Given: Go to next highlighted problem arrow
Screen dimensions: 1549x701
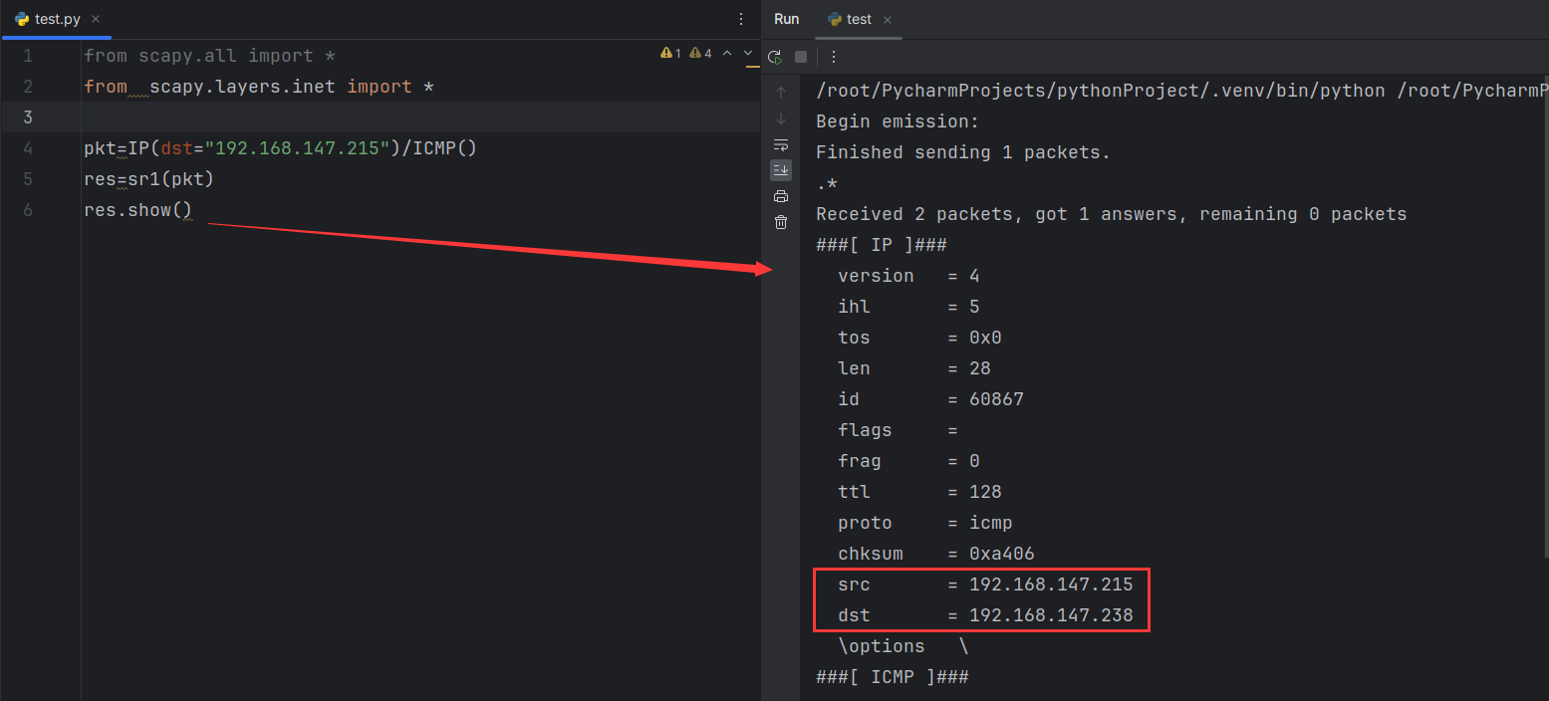Looking at the screenshot, I should (x=748, y=53).
